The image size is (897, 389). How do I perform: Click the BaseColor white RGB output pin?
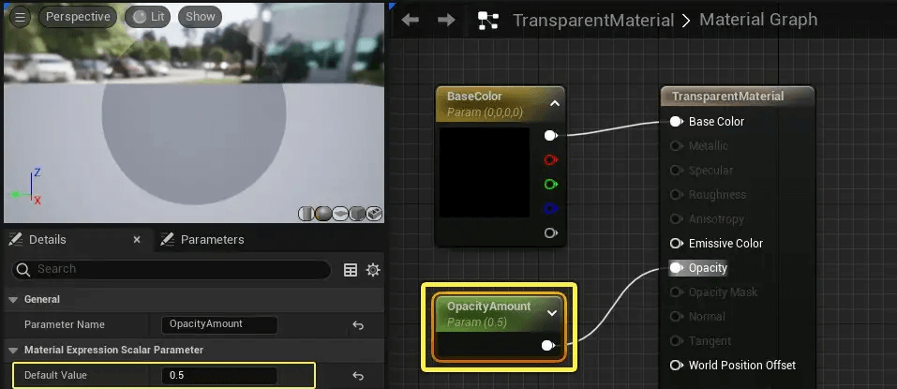point(550,136)
